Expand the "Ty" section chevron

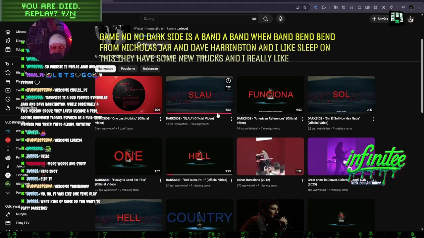(x=13, y=64)
